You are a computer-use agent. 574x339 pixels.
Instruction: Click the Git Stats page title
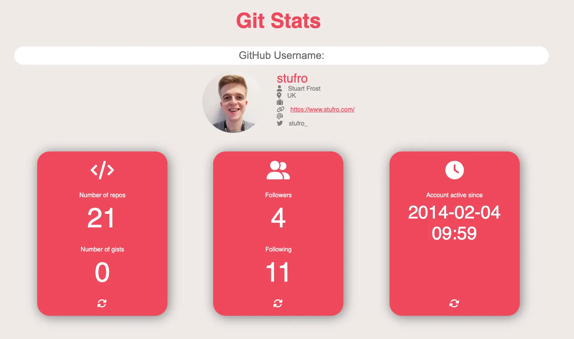tap(278, 21)
